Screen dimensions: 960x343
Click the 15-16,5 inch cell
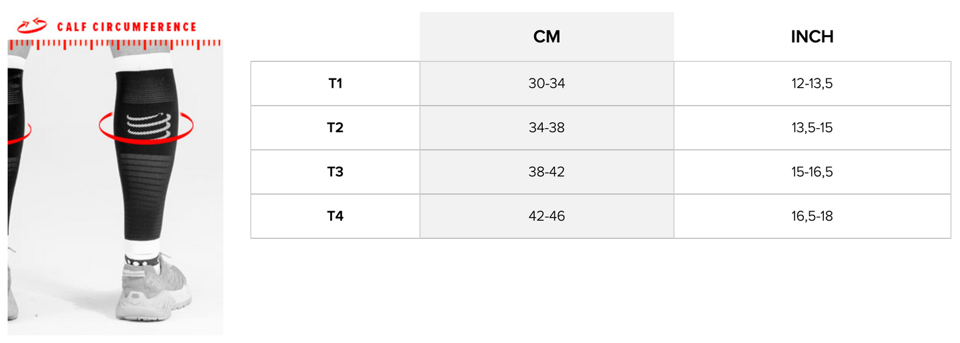(x=812, y=172)
